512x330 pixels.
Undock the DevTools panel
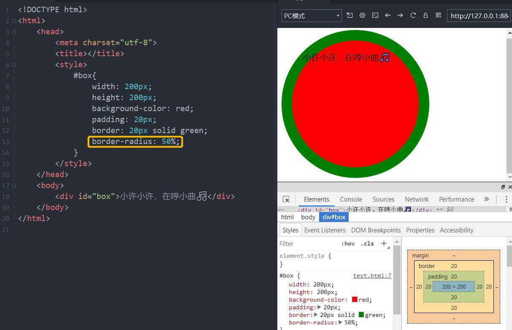pos(503,187)
